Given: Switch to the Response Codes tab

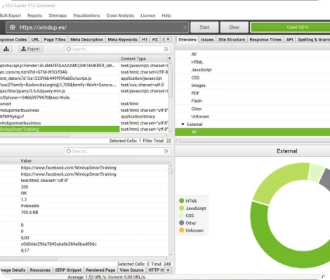Looking at the screenshot, I should [13, 39].
